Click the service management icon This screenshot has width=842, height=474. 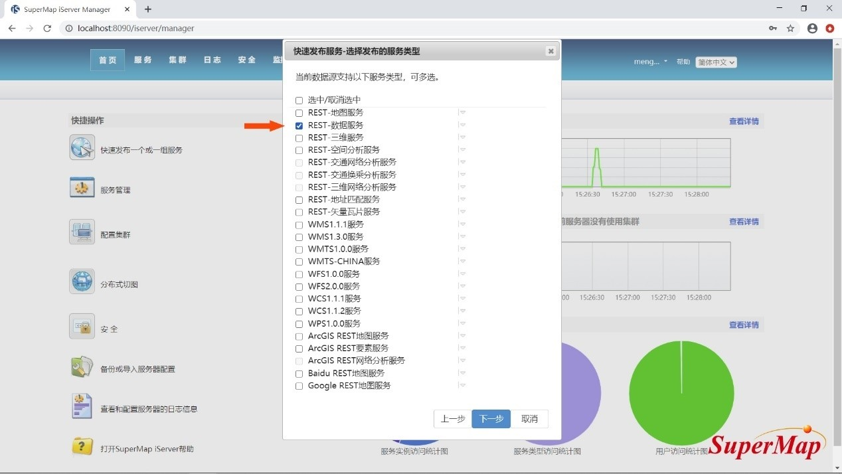click(x=82, y=188)
